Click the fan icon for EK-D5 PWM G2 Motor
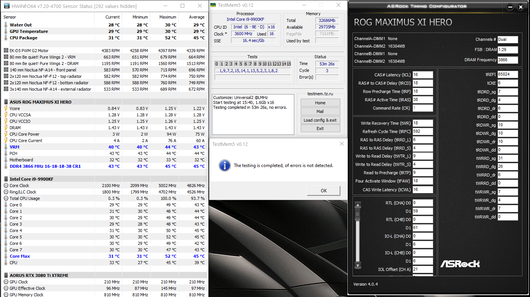The width and height of the screenshot is (530, 297). [6, 51]
